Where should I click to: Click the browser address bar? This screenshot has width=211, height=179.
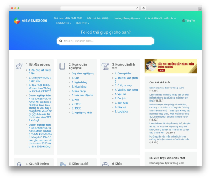(x=100, y=8)
